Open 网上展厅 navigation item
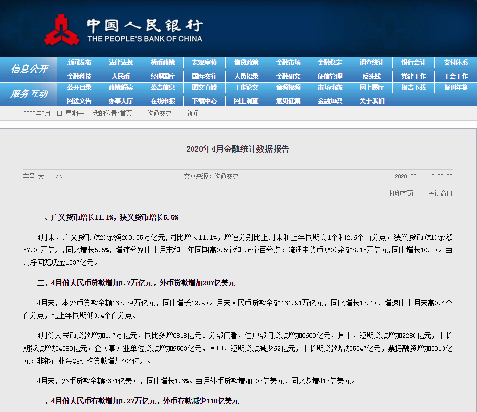Image resolution: width=477 pixels, height=412 pixels. tap(372, 88)
